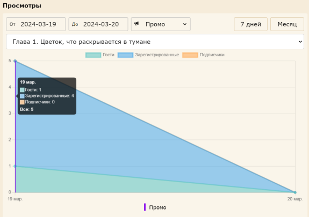Open the Промо dropdown selector
The height and width of the screenshot is (217, 309).
click(161, 24)
